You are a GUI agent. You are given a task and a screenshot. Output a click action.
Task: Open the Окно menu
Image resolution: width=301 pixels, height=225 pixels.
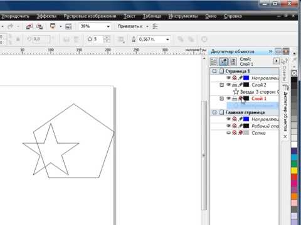[211, 16]
